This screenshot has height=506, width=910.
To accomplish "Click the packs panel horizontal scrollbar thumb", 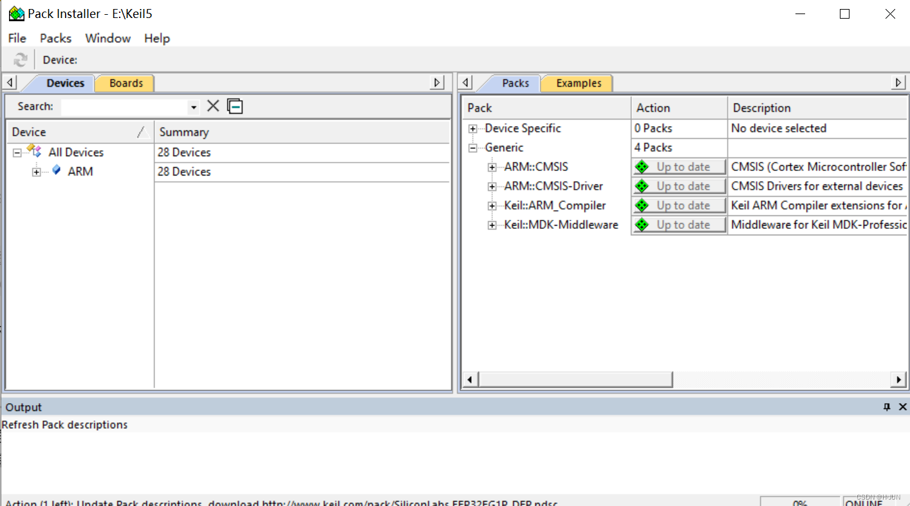I will click(x=575, y=379).
